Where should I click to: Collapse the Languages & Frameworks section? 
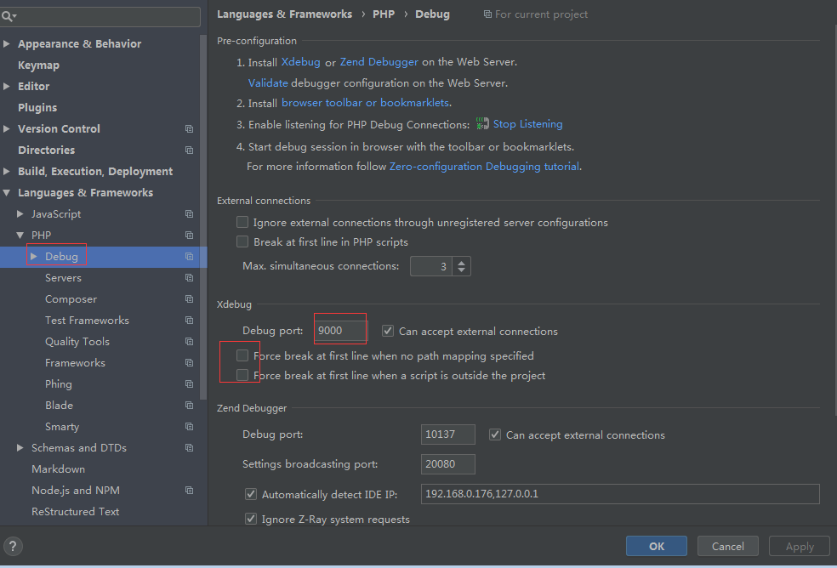point(7,193)
